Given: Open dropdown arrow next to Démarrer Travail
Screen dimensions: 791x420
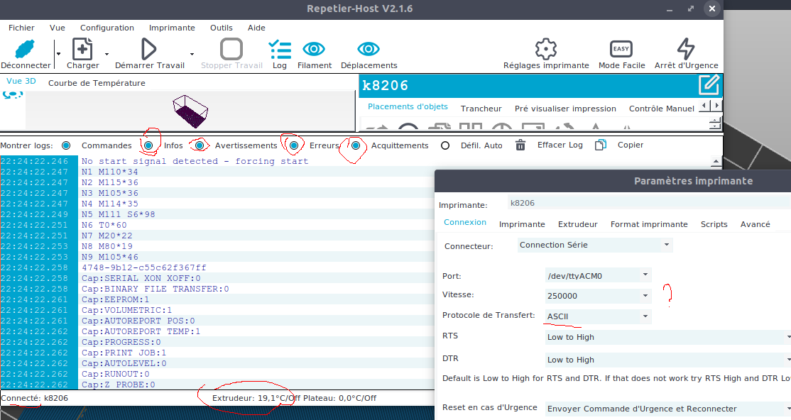Looking at the screenshot, I should click(192, 53).
